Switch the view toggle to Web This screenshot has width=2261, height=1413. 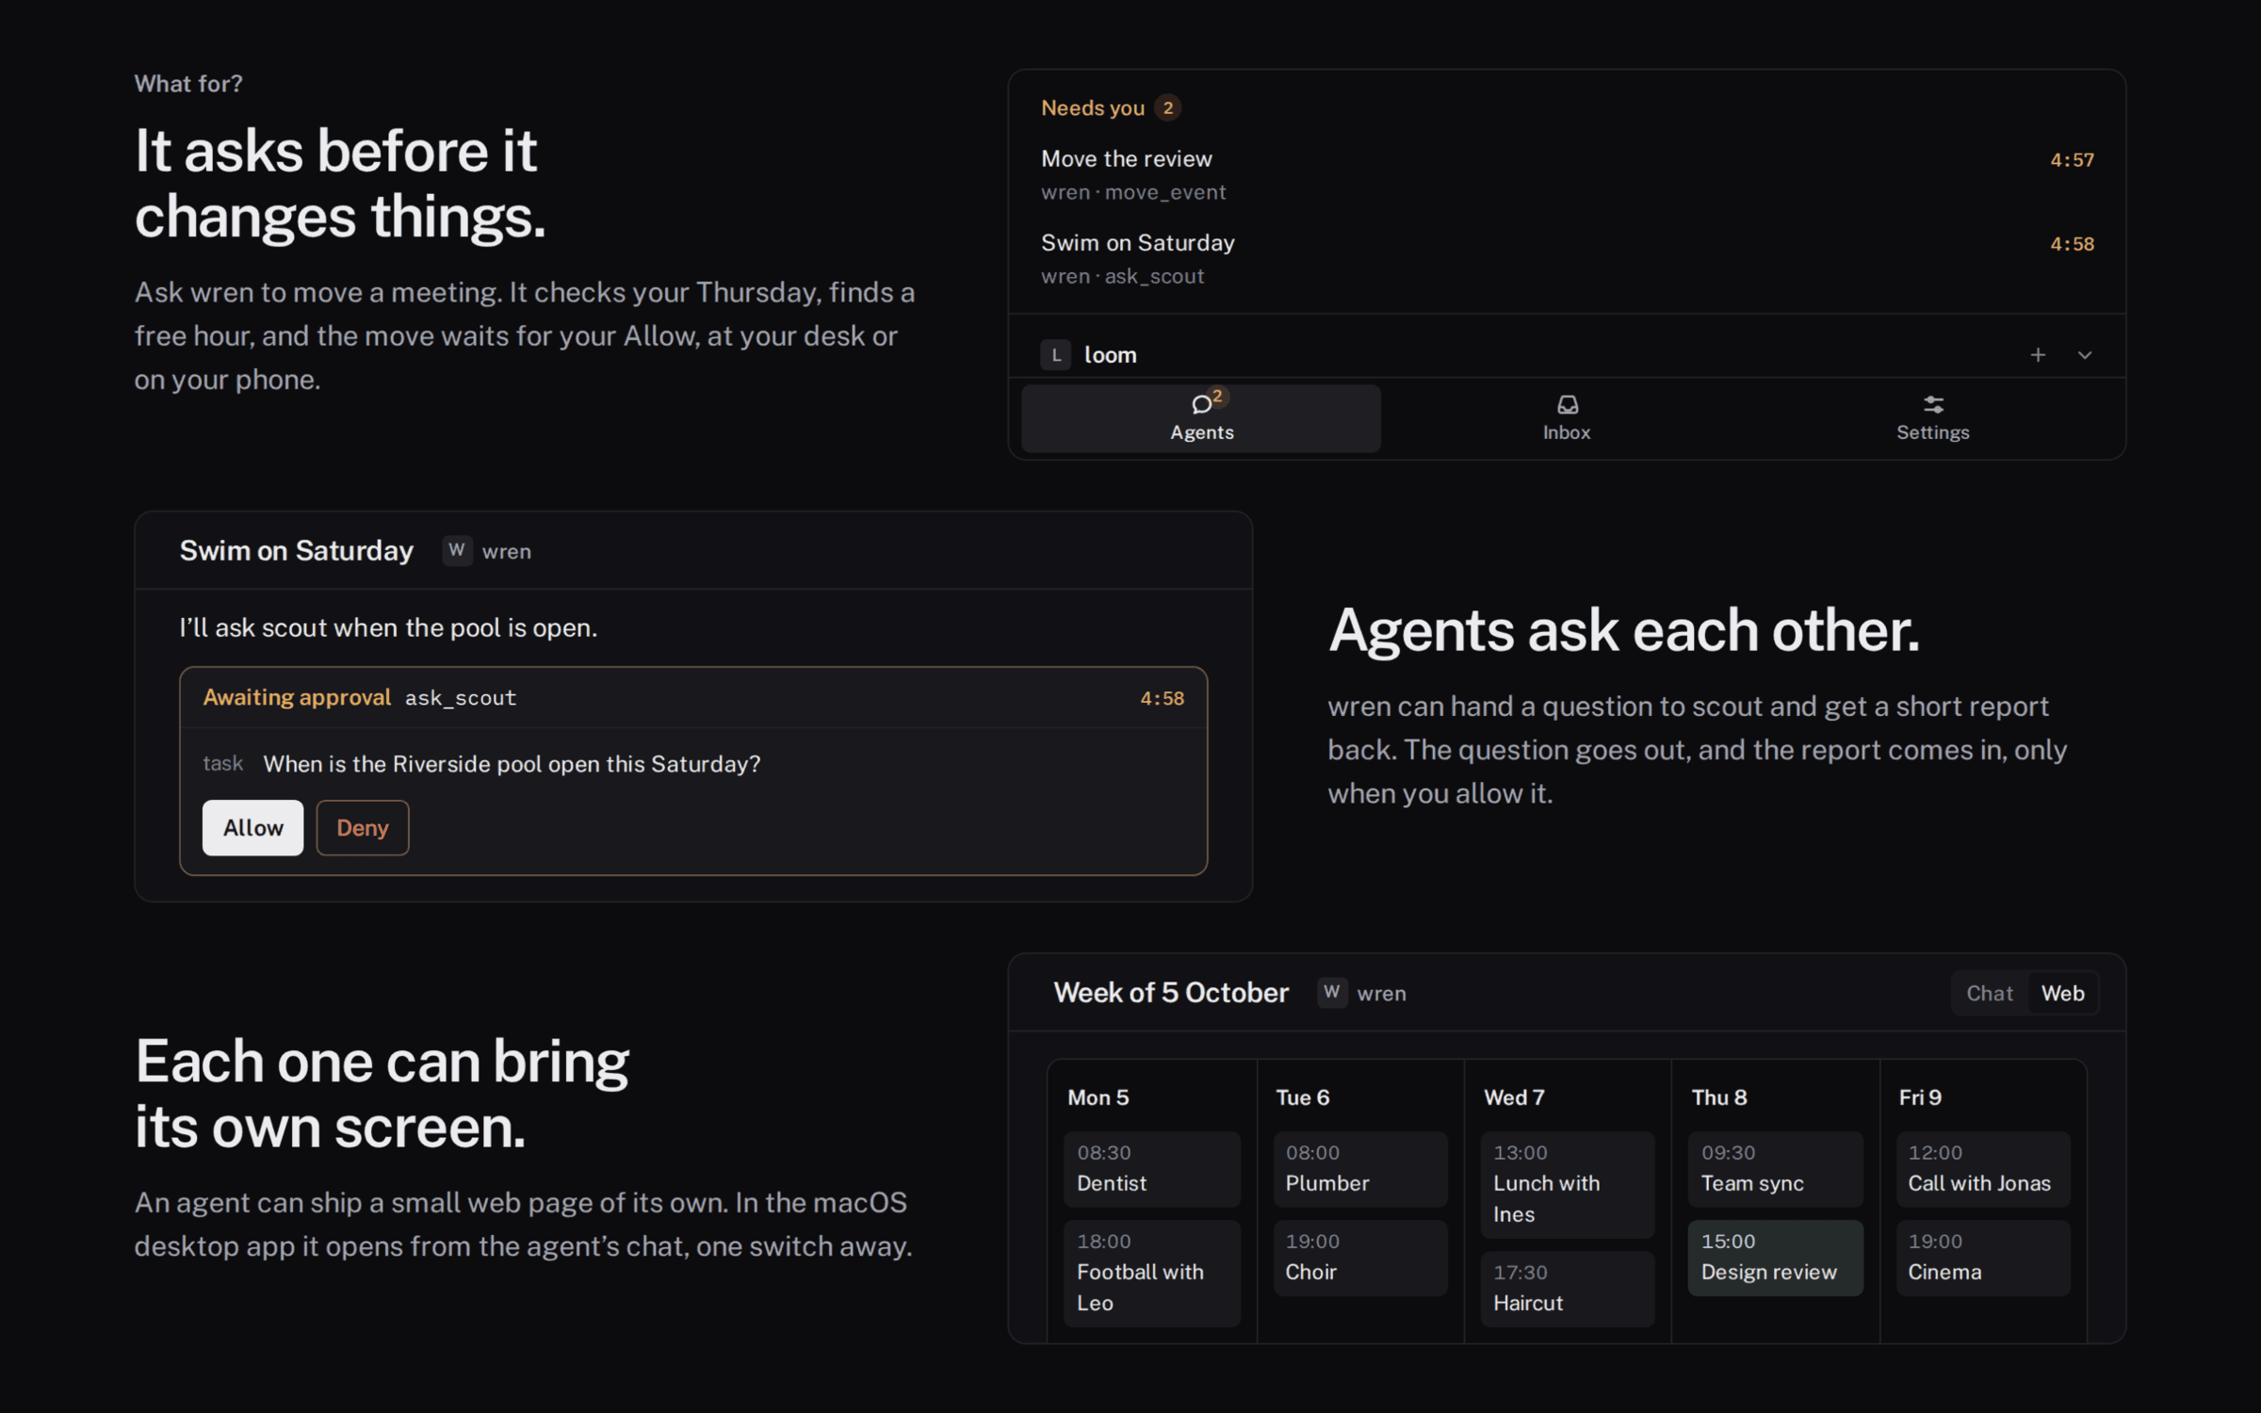point(2063,993)
